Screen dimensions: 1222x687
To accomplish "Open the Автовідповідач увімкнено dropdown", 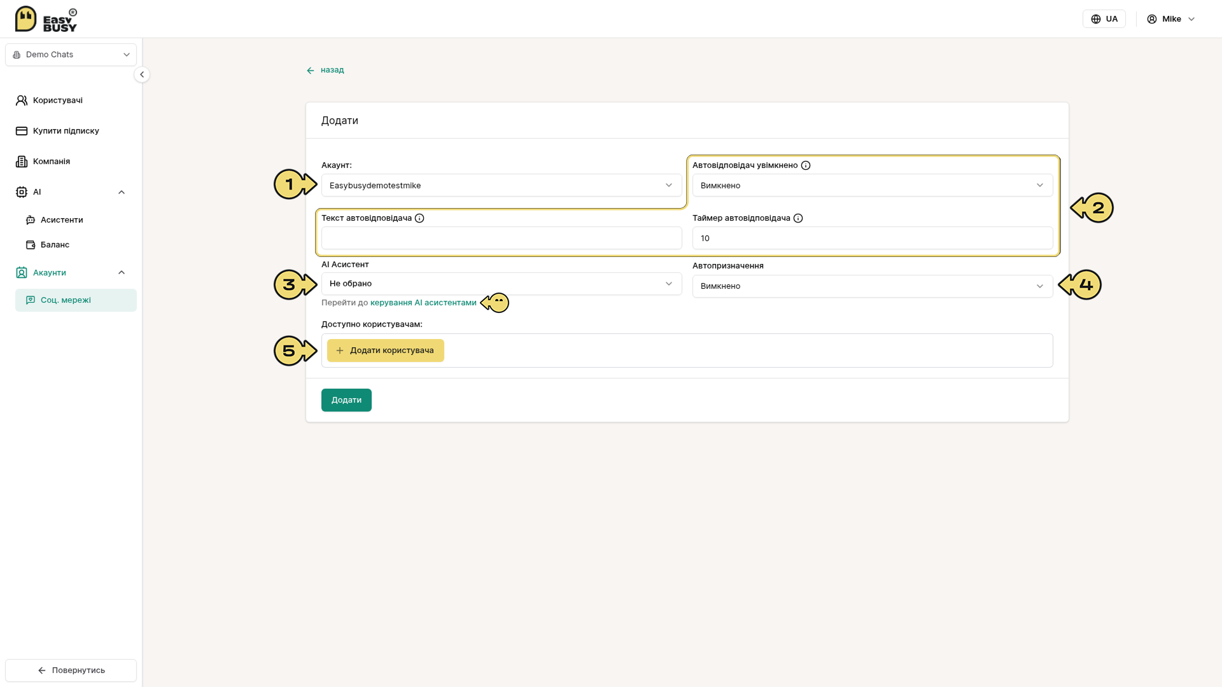I will pyautogui.click(x=873, y=185).
